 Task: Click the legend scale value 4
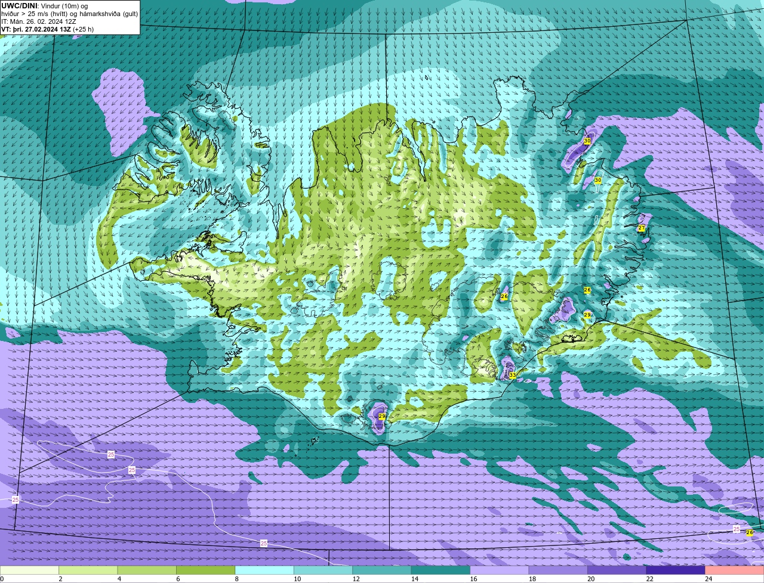coord(118,579)
